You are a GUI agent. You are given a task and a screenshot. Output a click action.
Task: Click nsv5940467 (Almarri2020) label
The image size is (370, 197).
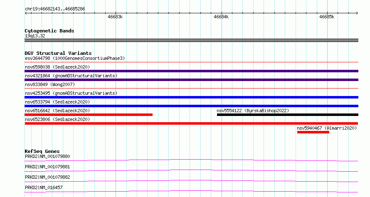click(327, 128)
